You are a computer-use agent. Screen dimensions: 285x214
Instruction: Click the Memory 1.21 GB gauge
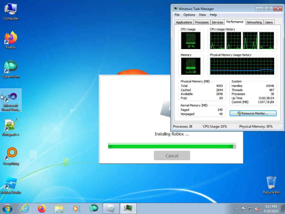191,66
